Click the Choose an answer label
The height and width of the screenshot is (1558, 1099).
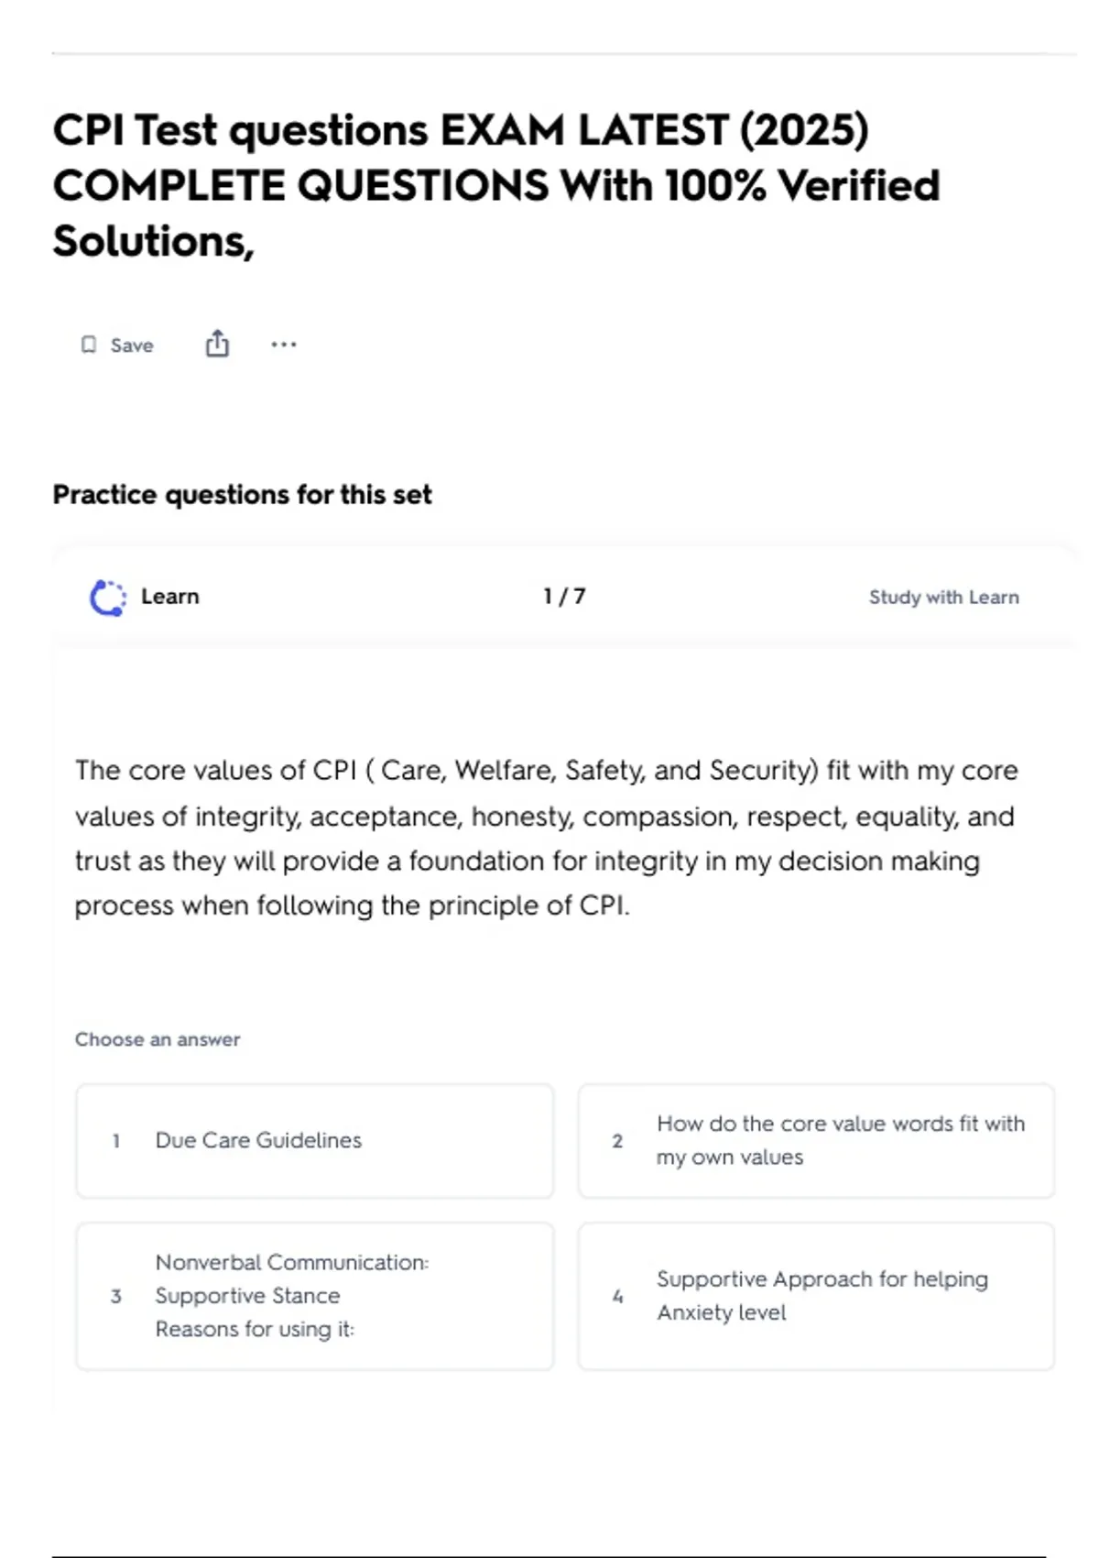tap(158, 1039)
